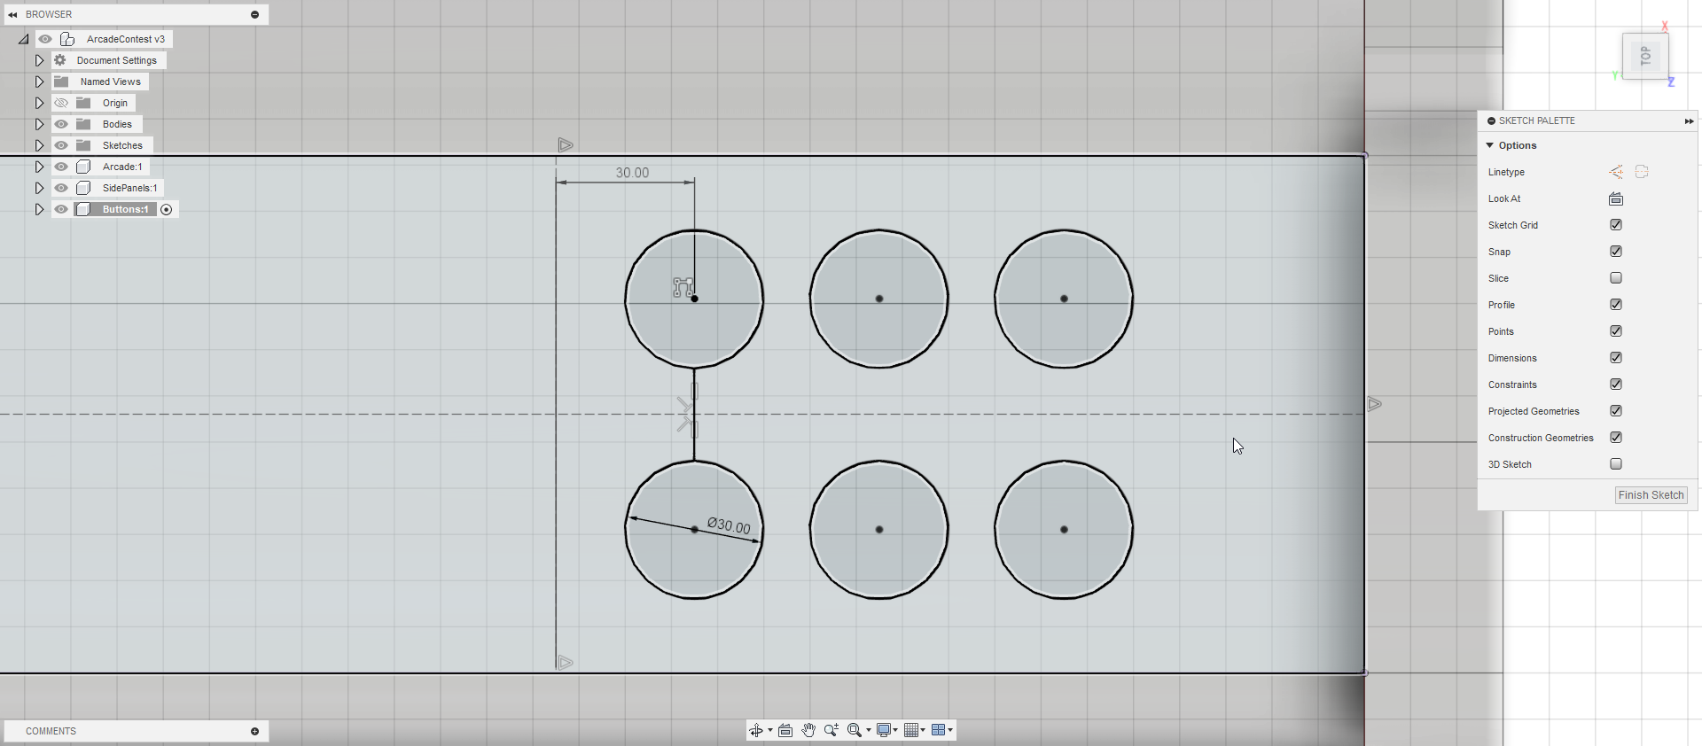1702x746 pixels.
Task: Click the Browser panel minus options button
Action: click(x=254, y=14)
